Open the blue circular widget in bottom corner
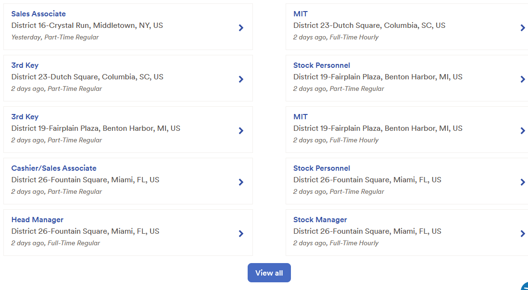Viewport: 528px width, 290px height. tap(524, 287)
